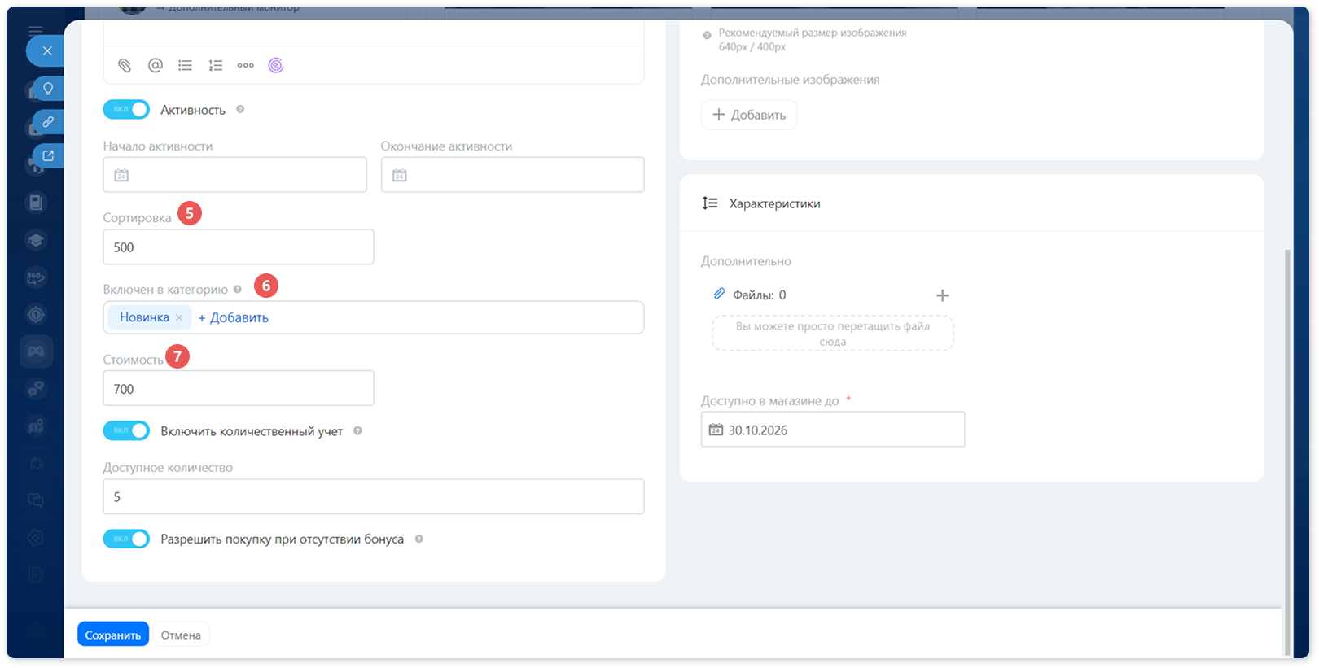1319x668 pixels.
Task: Click help icon beside Активность label
Action: (240, 109)
